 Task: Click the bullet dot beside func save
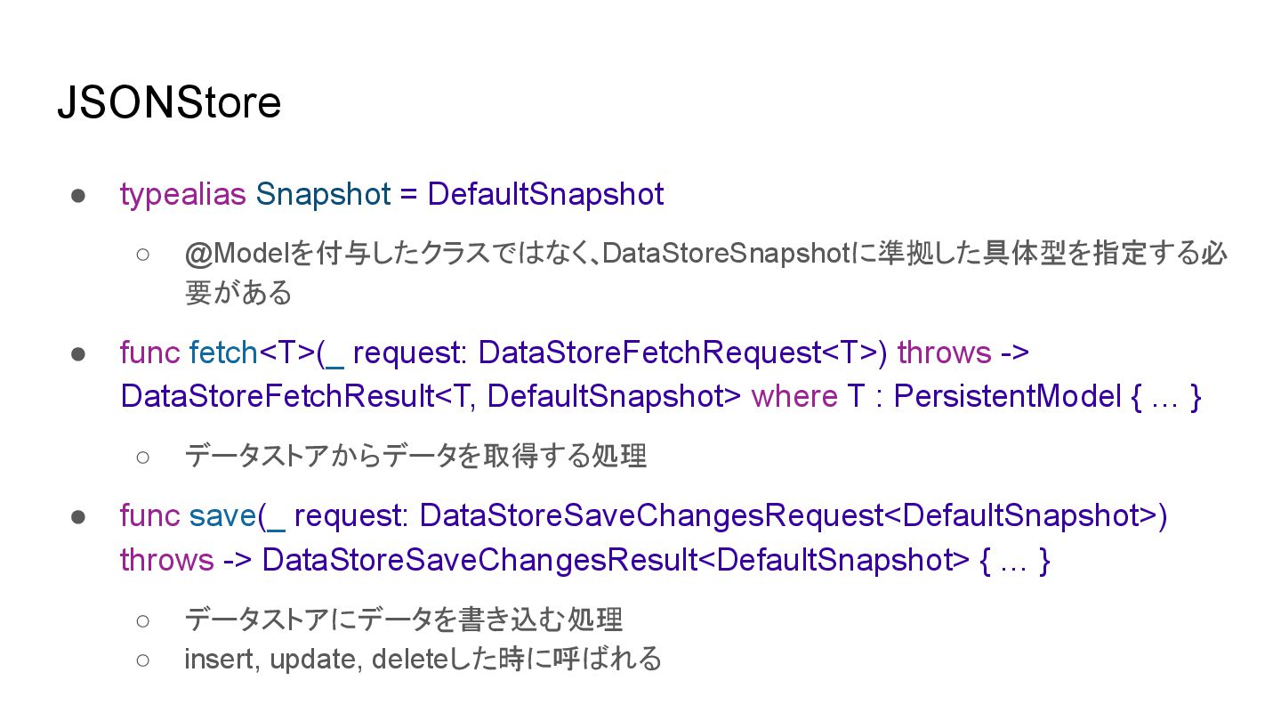(77, 516)
